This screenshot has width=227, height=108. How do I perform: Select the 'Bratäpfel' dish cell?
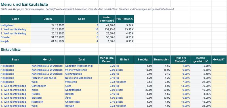coord(48,98)
